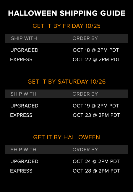Click the Oct 22 @ 2PM PDT deadline
Screen dimensions: 133x192
[x=96, y=60]
